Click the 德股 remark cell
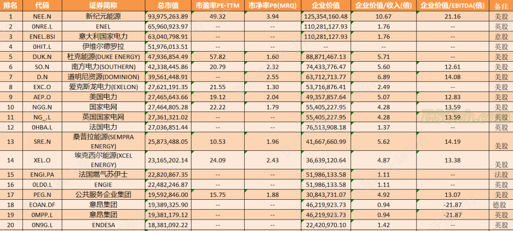This screenshot has height=231, width=513. click(x=501, y=204)
